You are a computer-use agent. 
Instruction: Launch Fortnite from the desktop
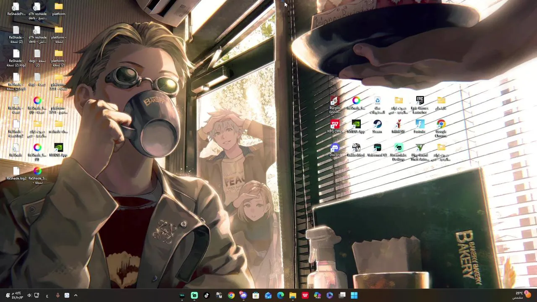(420, 126)
